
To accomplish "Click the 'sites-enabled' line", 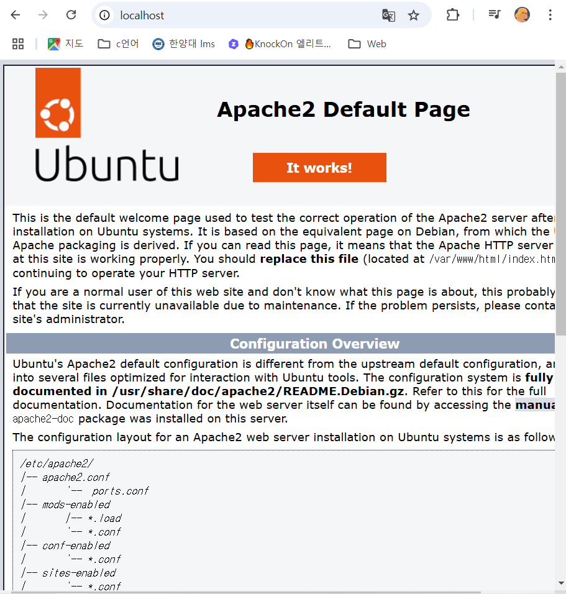I will (x=79, y=573).
